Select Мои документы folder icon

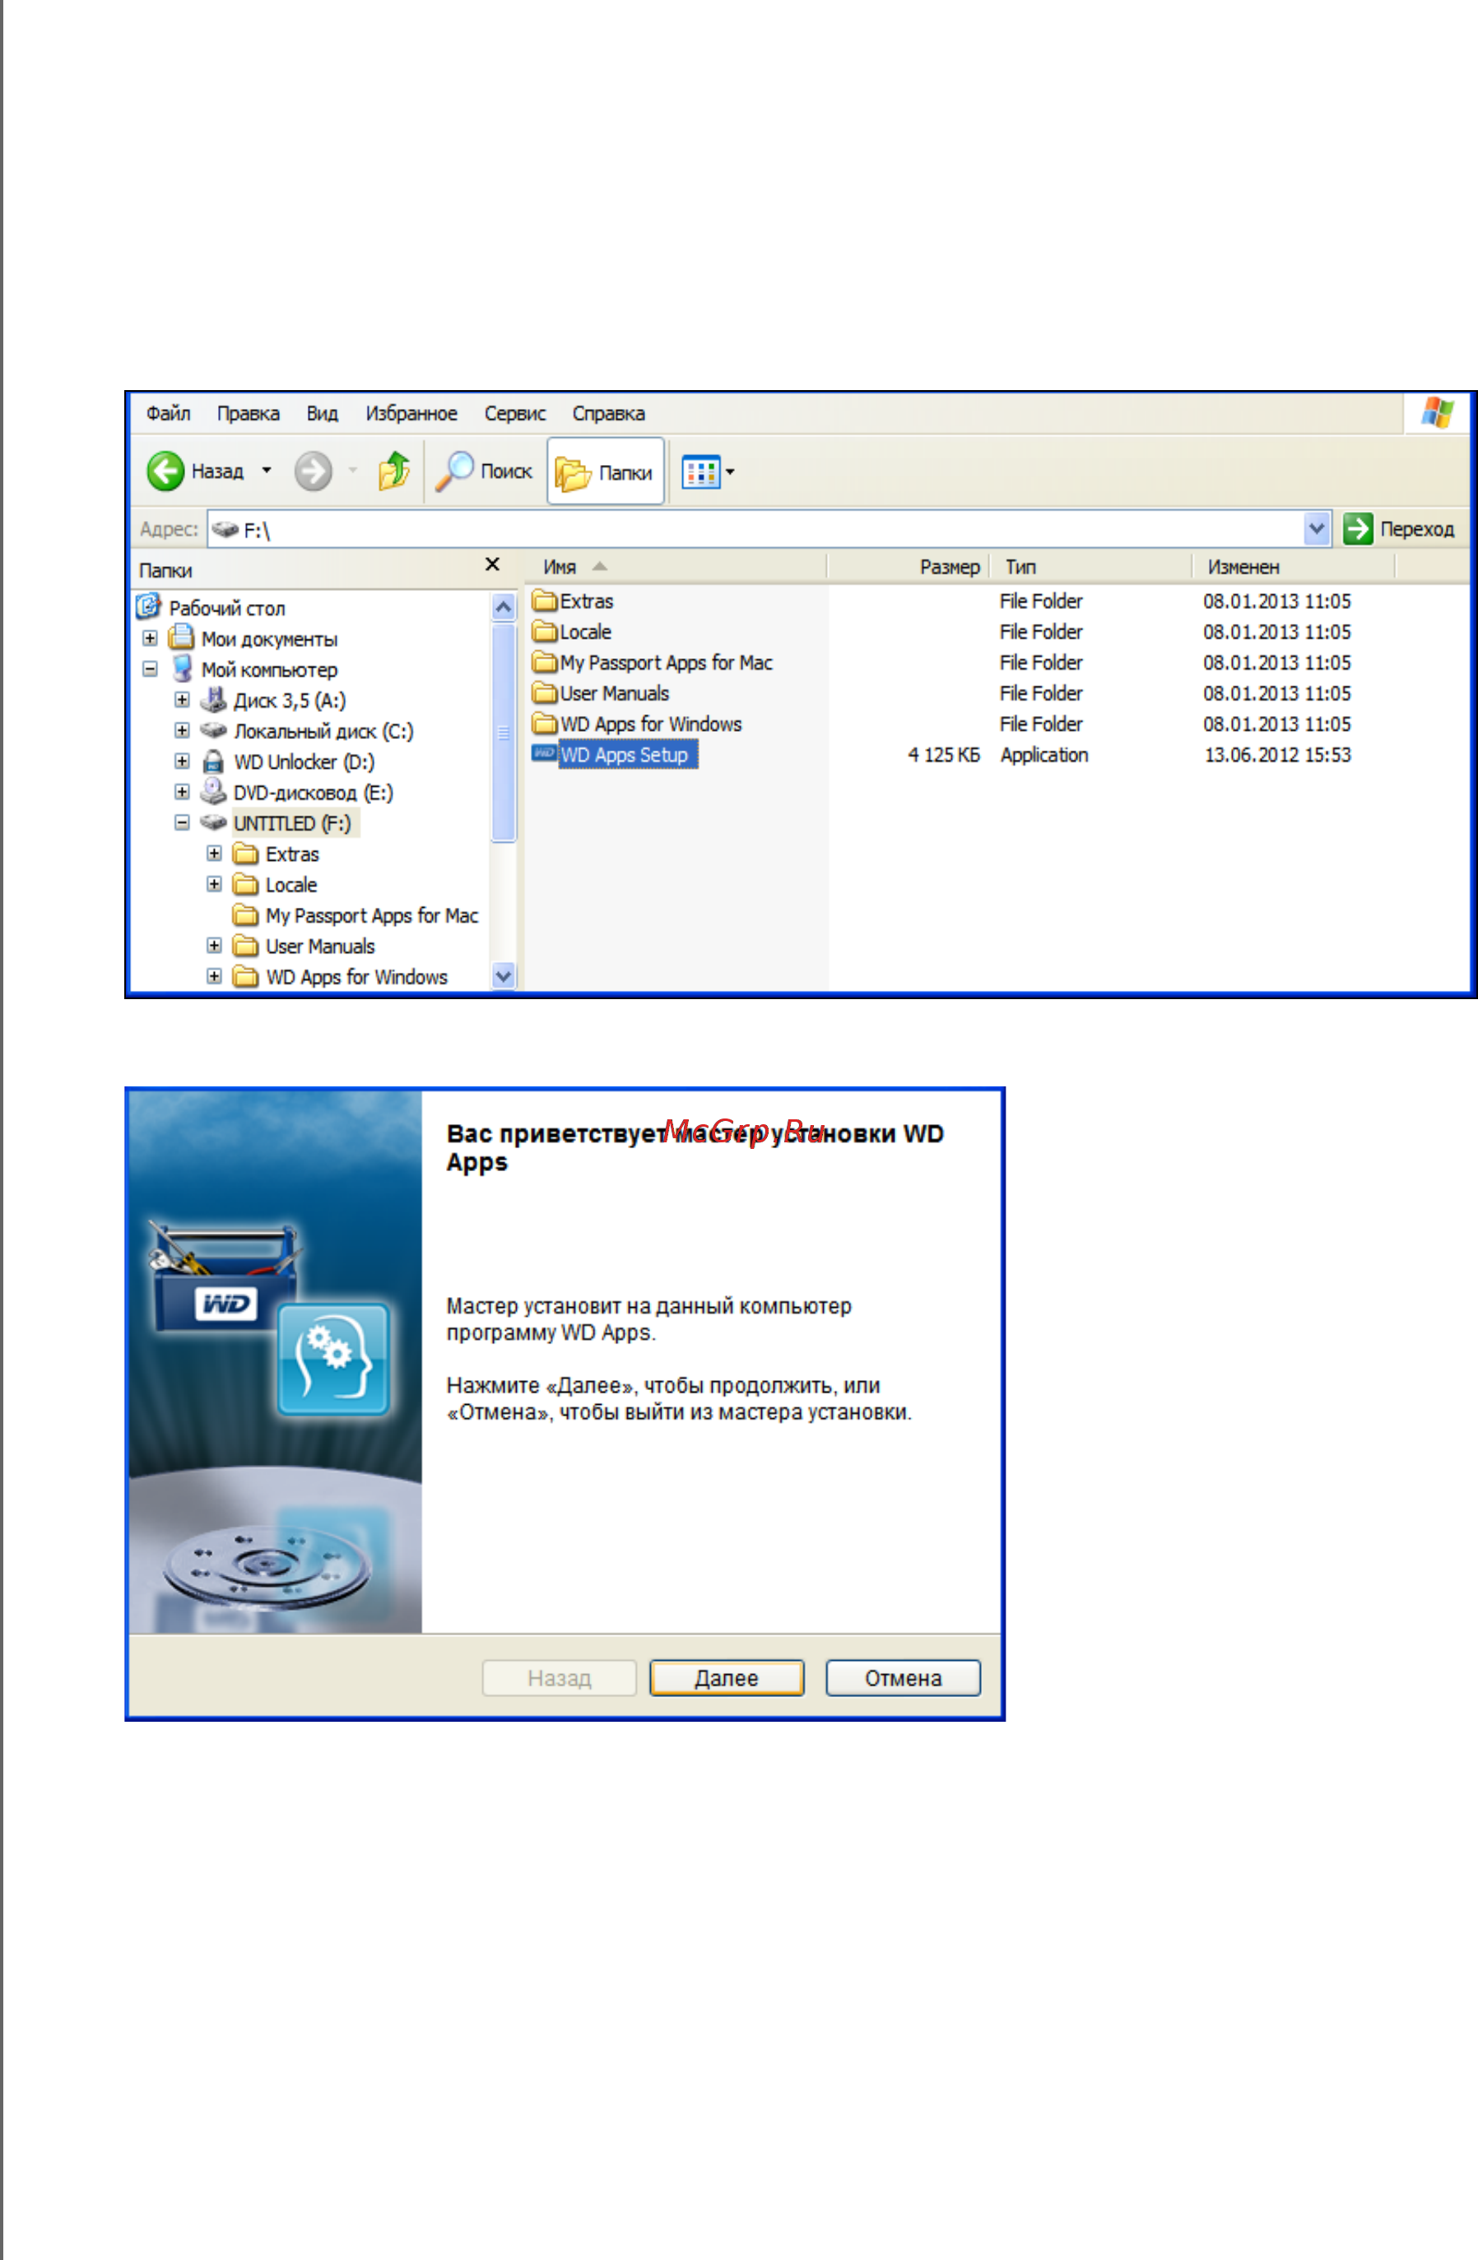tap(181, 637)
